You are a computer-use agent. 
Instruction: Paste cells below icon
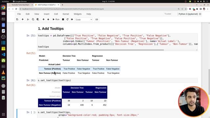[38, 19]
